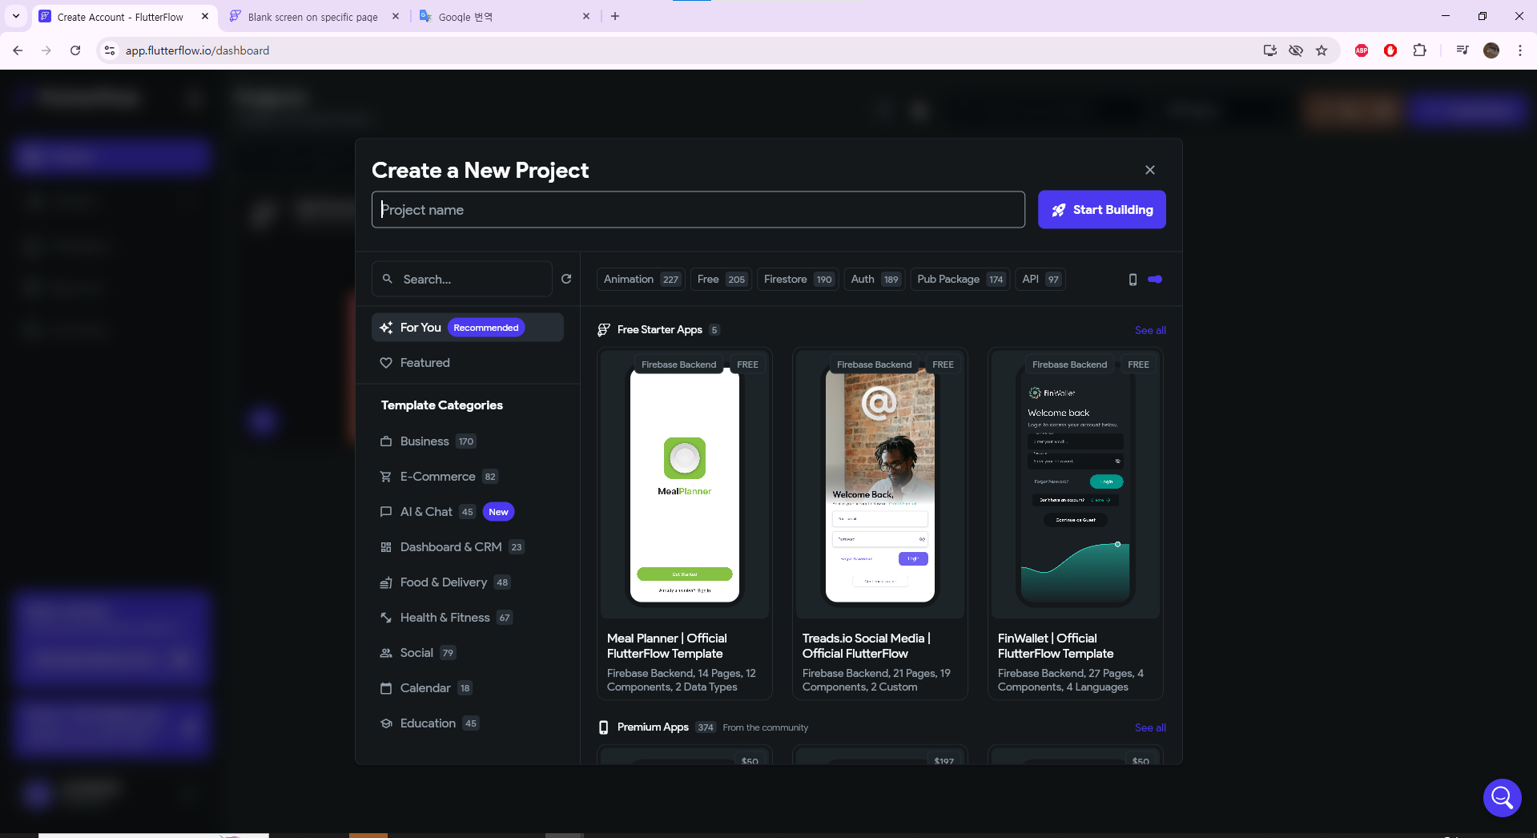Image resolution: width=1537 pixels, height=838 pixels.
Task: Select the For You recommended section
Action: pyautogui.click(x=468, y=328)
